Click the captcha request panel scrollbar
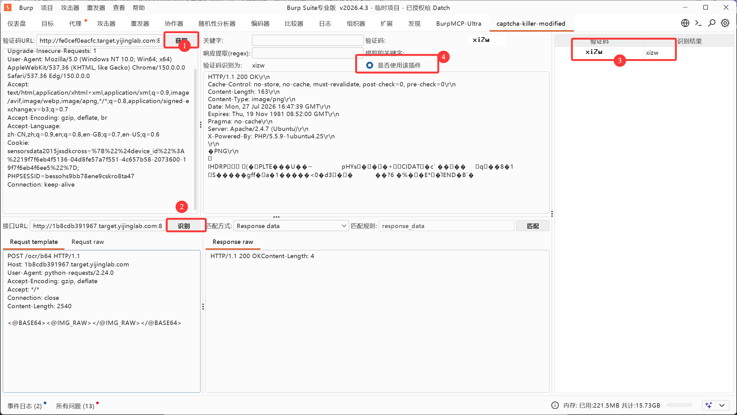The width and height of the screenshot is (737, 415). 195,139
